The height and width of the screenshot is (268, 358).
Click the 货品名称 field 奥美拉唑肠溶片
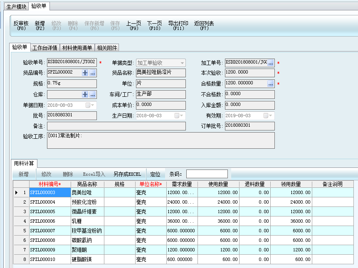pyautogui.click(x=161, y=73)
